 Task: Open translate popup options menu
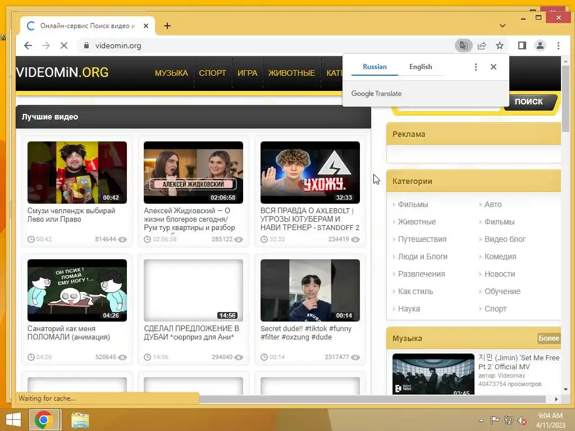pyautogui.click(x=476, y=67)
